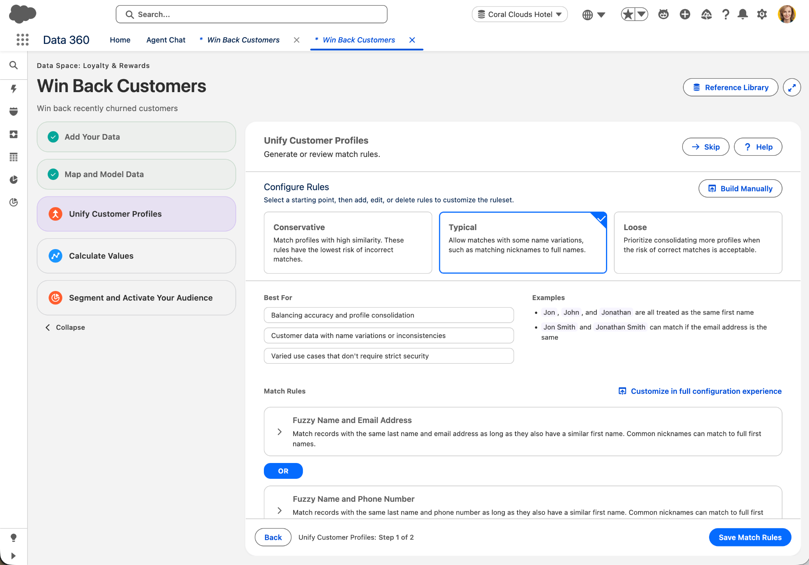809x565 pixels.
Task: Click the OR operator button
Action: pyautogui.click(x=283, y=471)
